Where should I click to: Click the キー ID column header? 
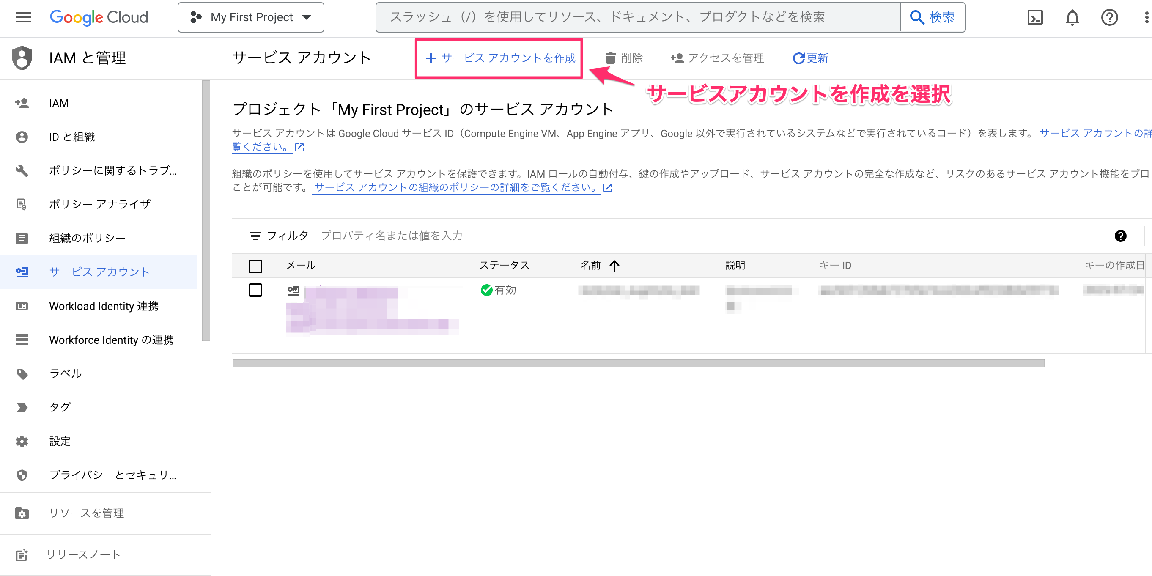[835, 265]
